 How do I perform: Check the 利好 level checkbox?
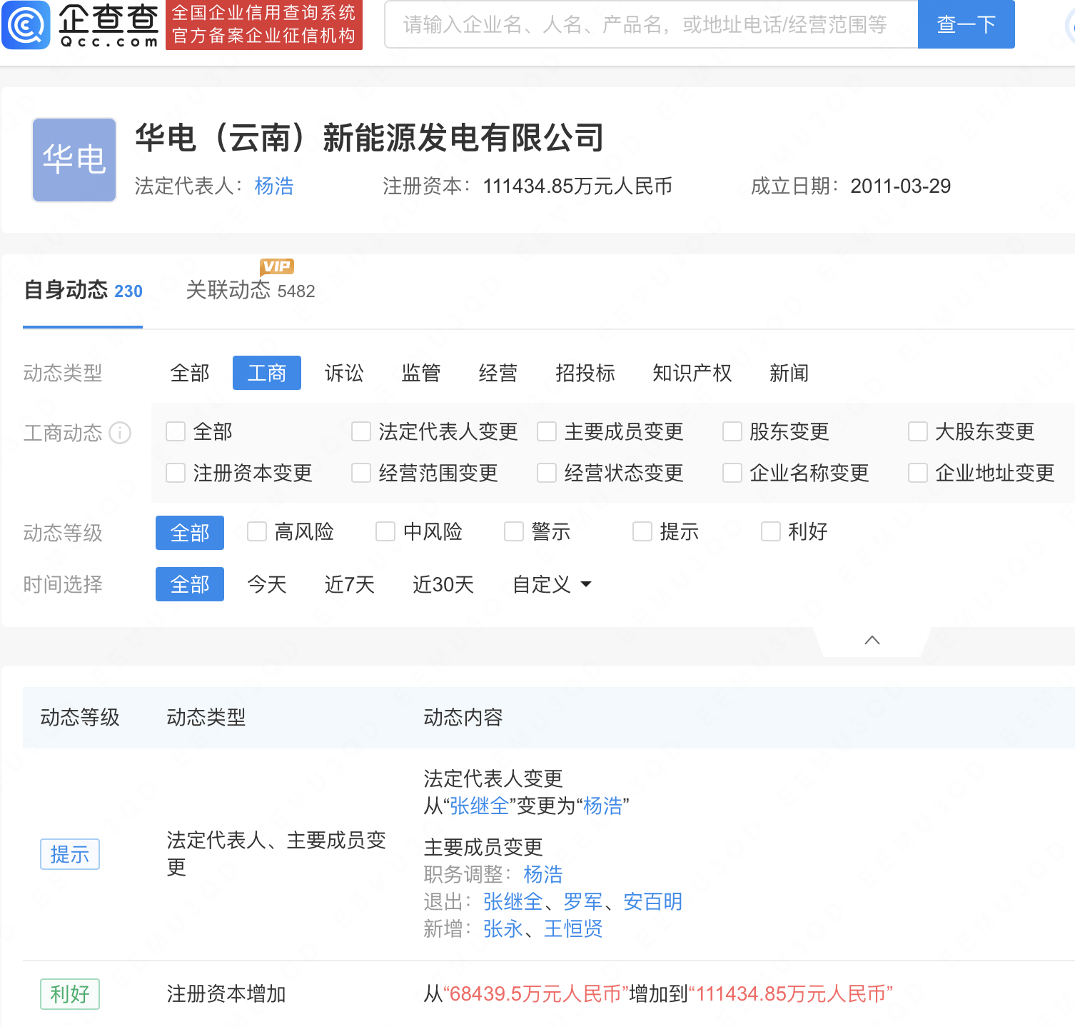(x=771, y=531)
